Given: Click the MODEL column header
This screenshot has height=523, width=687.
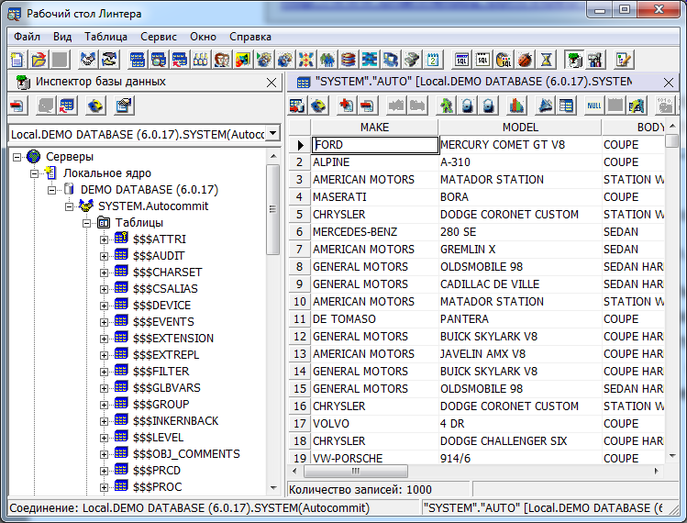Looking at the screenshot, I should click(519, 127).
